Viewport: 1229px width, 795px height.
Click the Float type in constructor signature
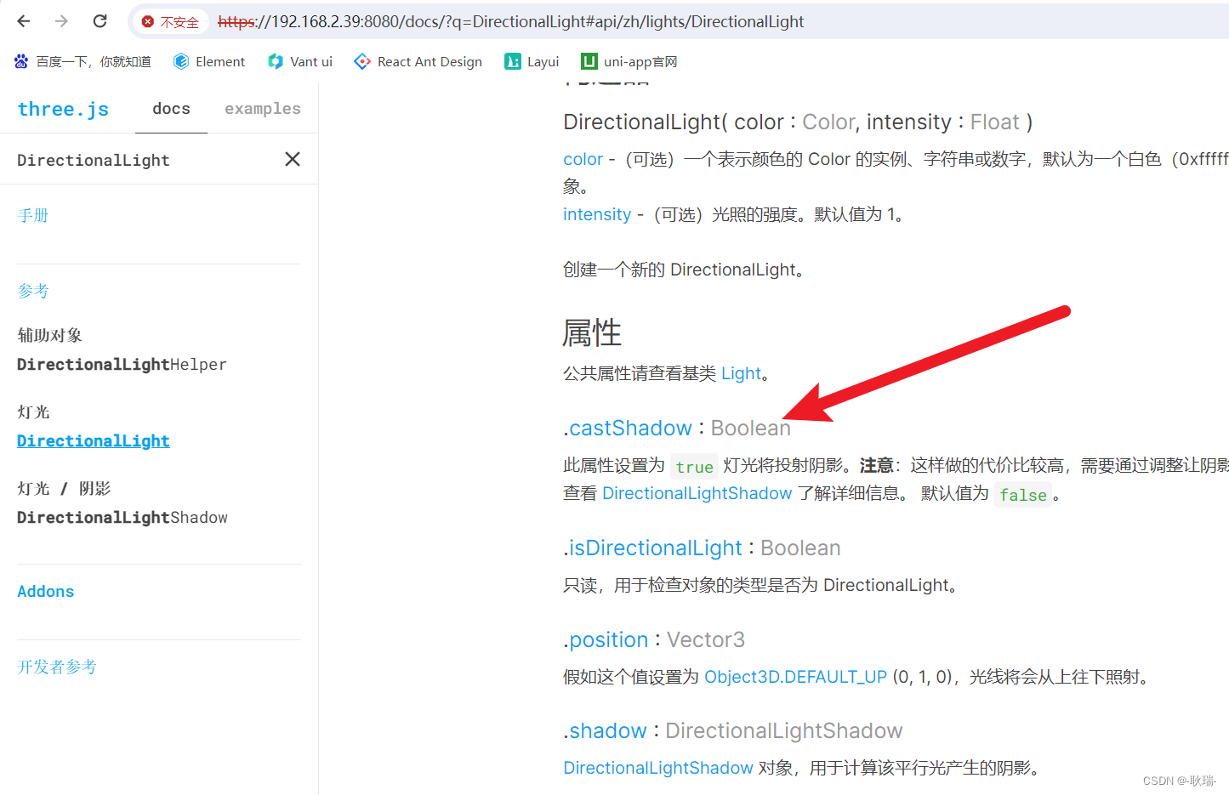(x=994, y=122)
